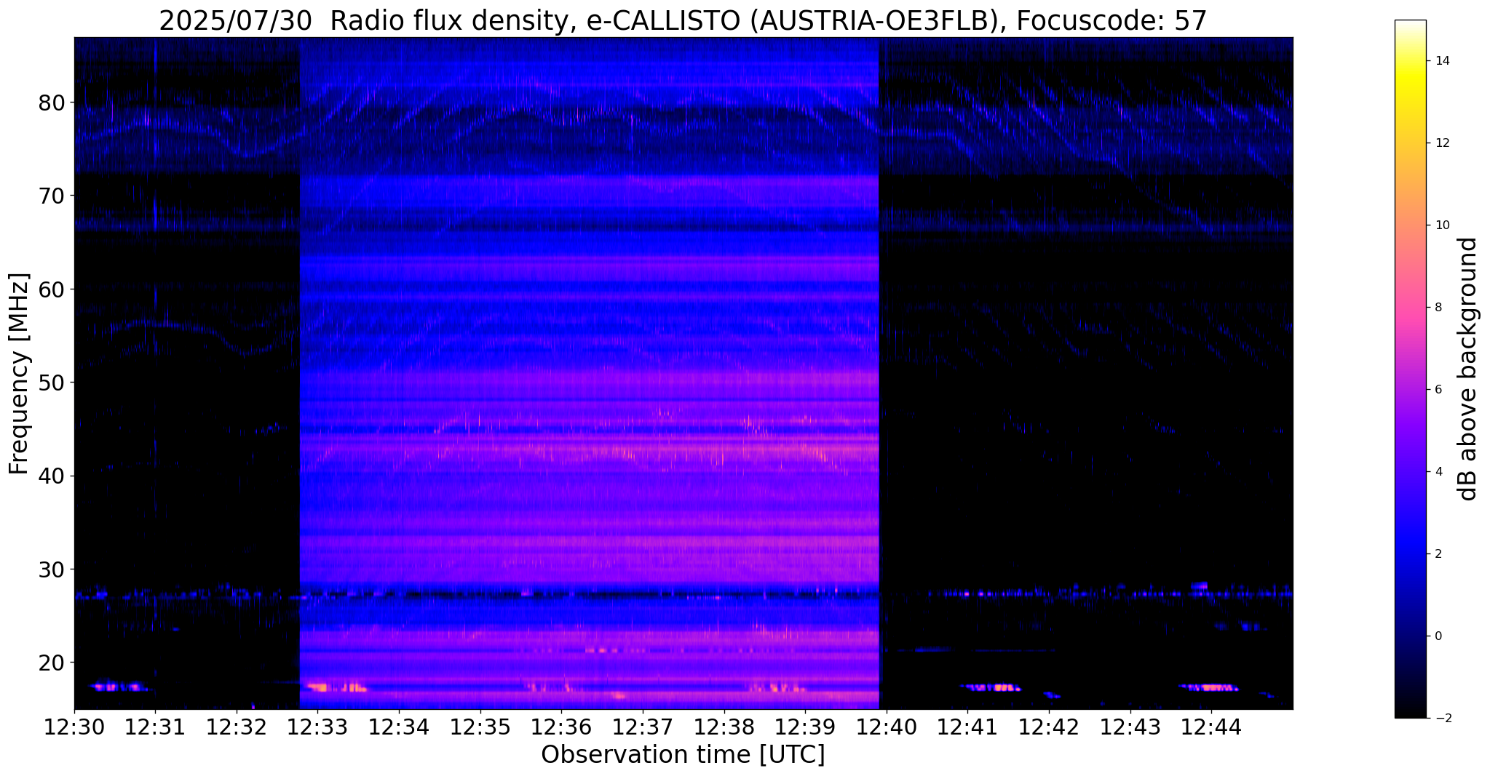Click the 12:44 time tick label
The image size is (1490, 776).
pos(1211,727)
